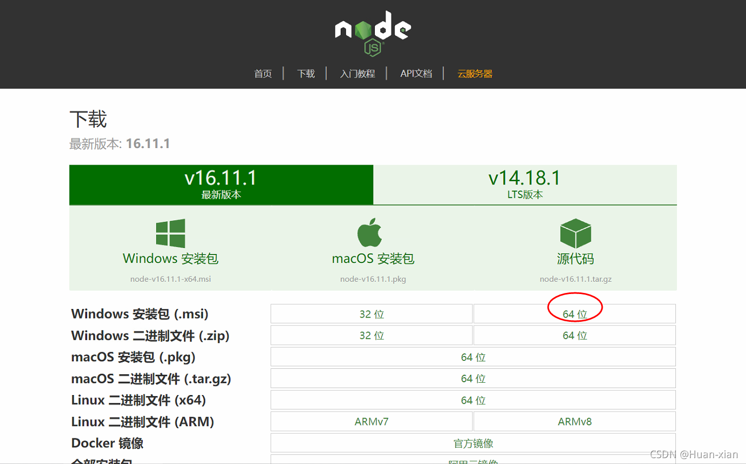Image resolution: width=746 pixels, height=464 pixels.
Task: Switch to the v14.18.1 LTS version tab
Action: (525, 184)
